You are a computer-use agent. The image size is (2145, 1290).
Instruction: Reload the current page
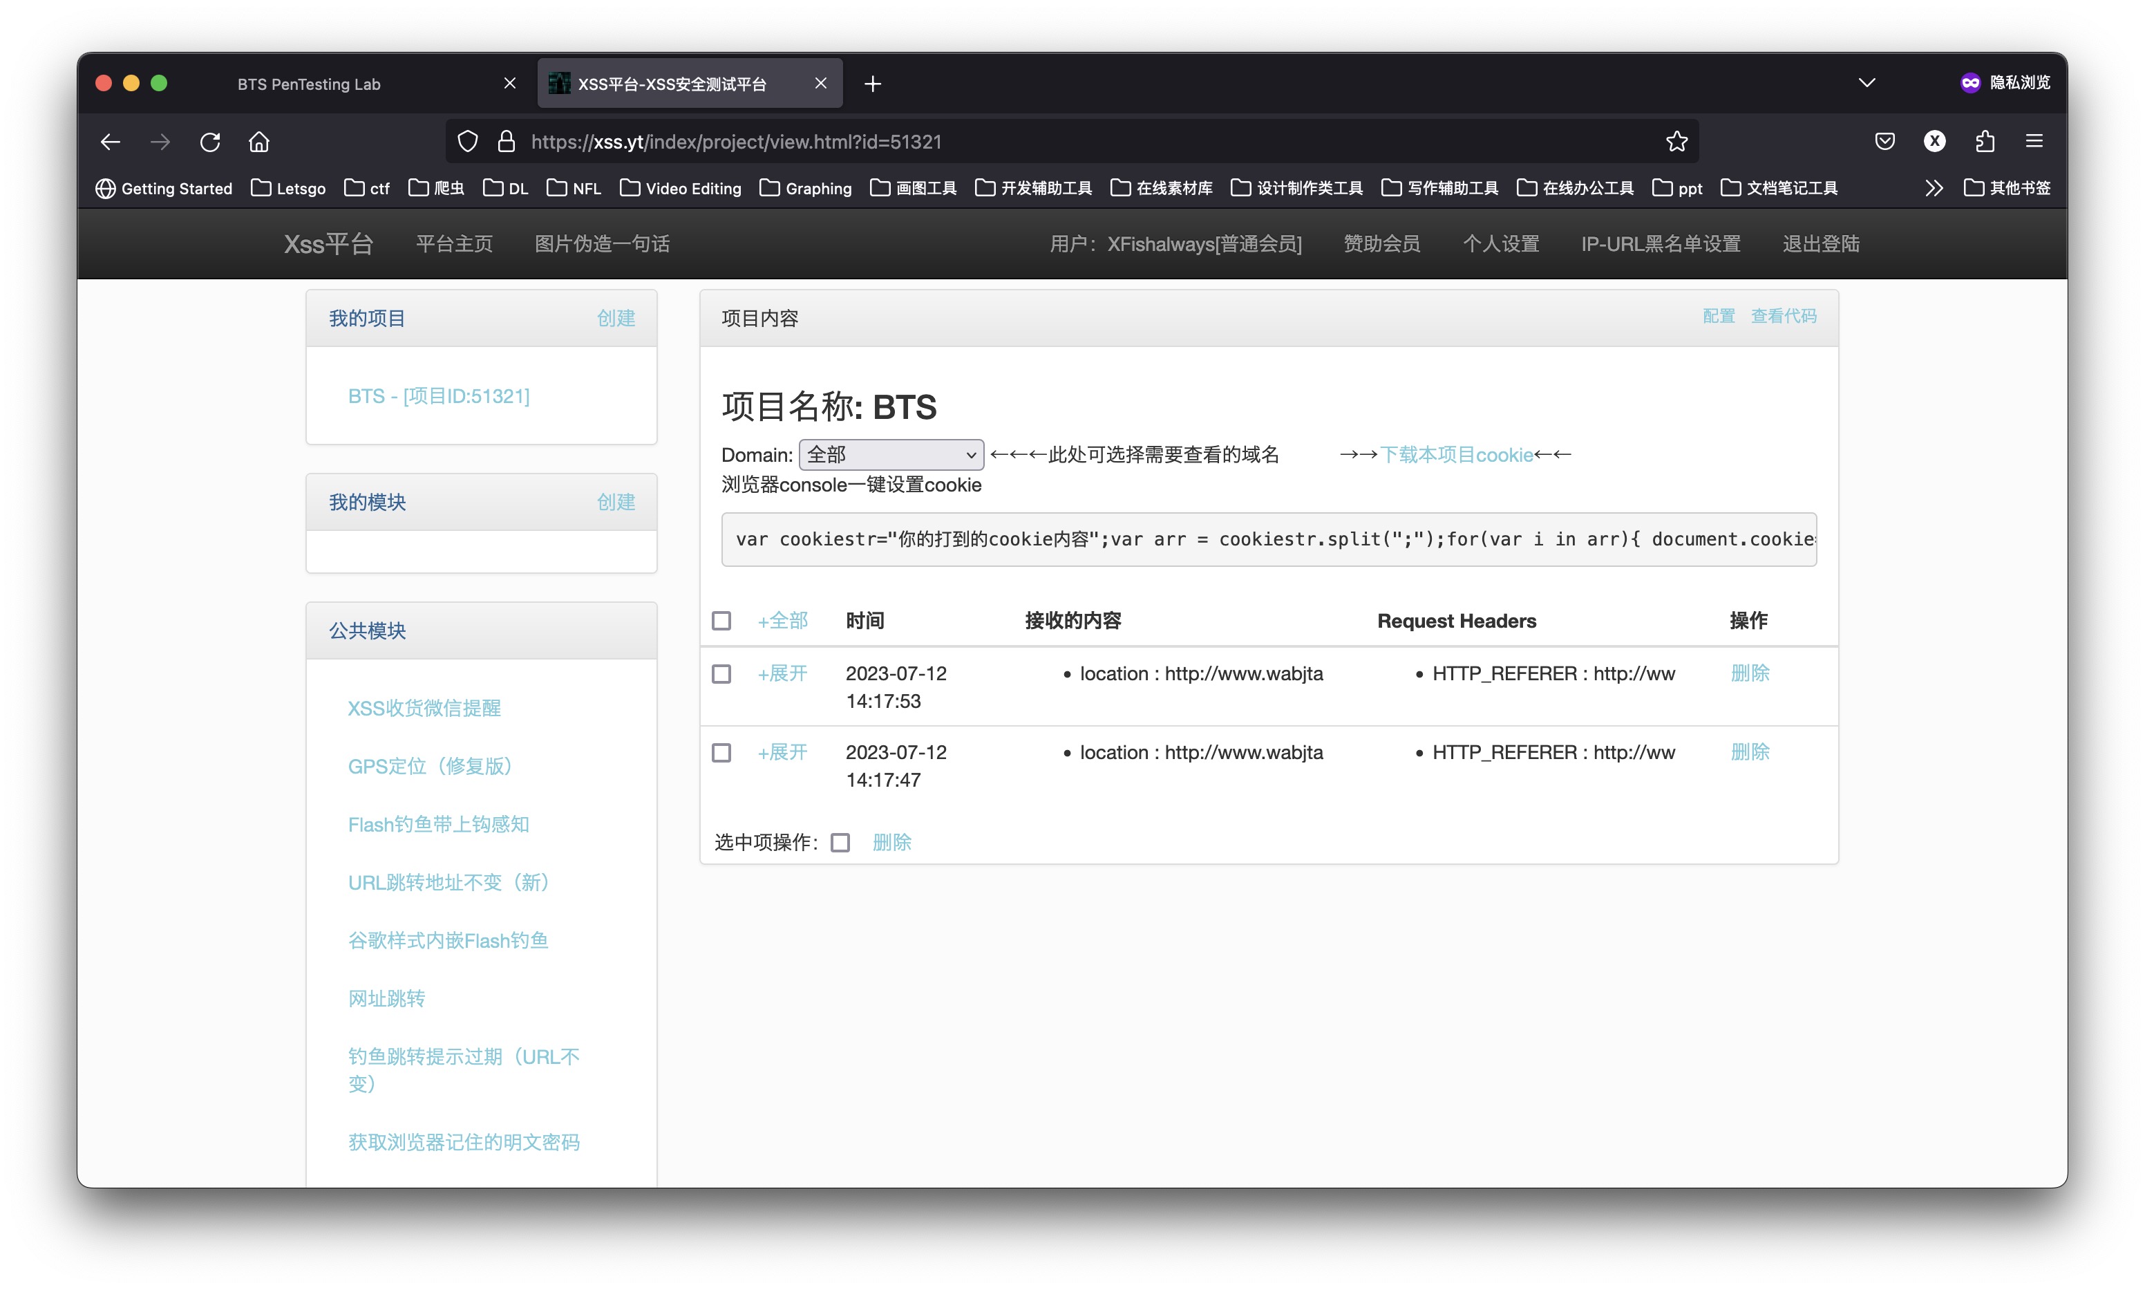[x=210, y=142]
